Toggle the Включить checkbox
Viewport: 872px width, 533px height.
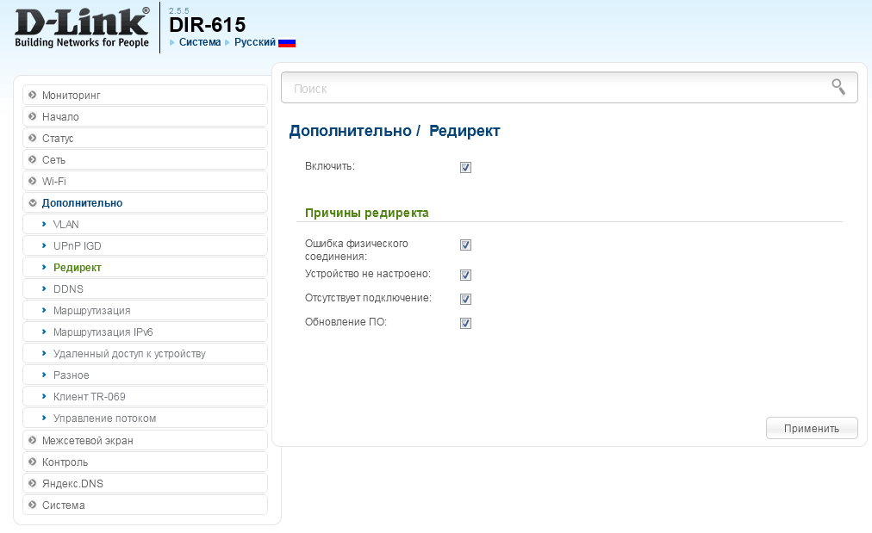coord(465,167)
